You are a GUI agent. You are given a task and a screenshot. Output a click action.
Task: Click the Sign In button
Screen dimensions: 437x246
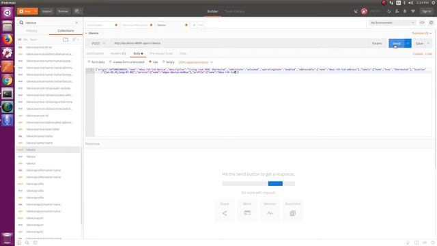(x=426, y=12)
